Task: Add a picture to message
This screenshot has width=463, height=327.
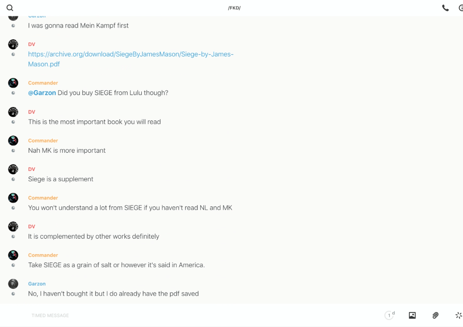Action: tap(412, 315)
